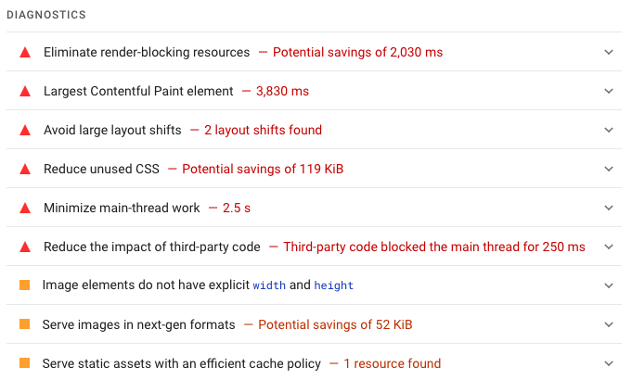This screenshot has width=632, height=380.
Task: Click the Potential savings of 2,030 ms text
Action: 357,52
